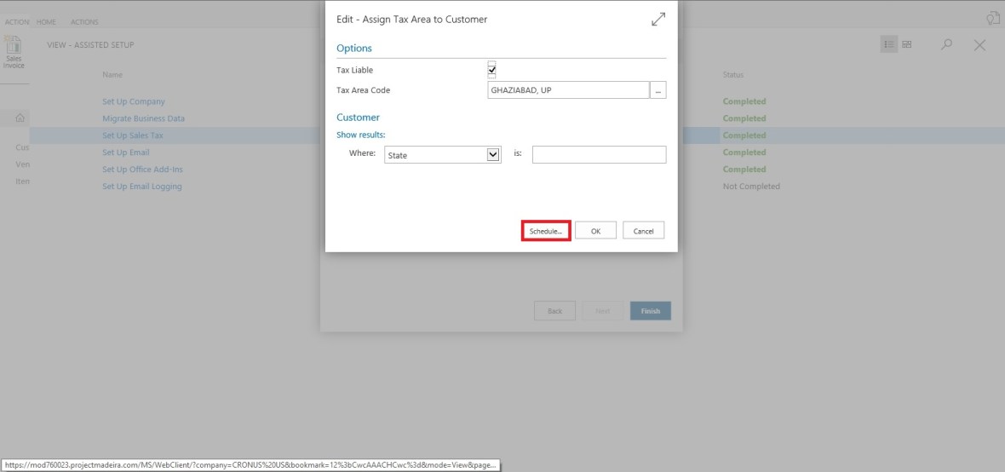This screenshot has height=472, width=1005.
Task: Click the State filter value input field
Action: 599,155
